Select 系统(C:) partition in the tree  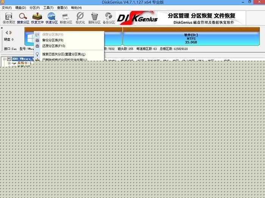click(x=24, y=63)
